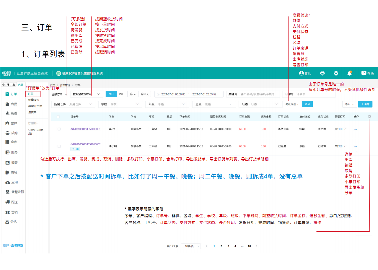
Task: Expand the 全部订单 status dropdown
Action: [59, 95]
